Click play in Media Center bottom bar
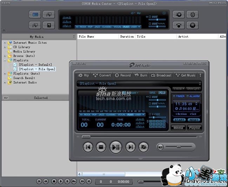Screen dimensions: 228x187 click(x=61, y=181)
